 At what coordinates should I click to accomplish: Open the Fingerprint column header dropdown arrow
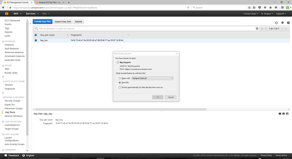(x=128, y=35)
